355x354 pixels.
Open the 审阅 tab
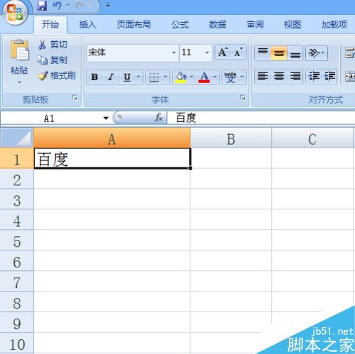(x=255, y=24)
